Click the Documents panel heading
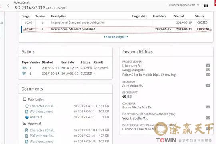 coord(32,89)
